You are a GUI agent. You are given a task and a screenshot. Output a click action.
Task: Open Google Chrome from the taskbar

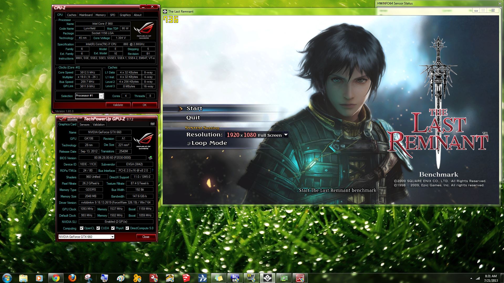[x=56, y=278]
